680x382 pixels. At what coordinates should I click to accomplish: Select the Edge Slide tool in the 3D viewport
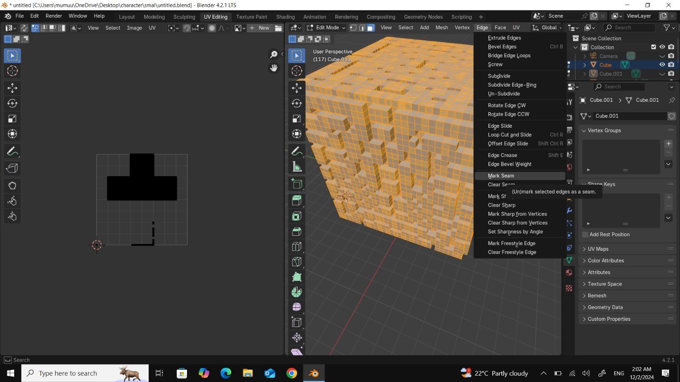[x=297, y=322]
